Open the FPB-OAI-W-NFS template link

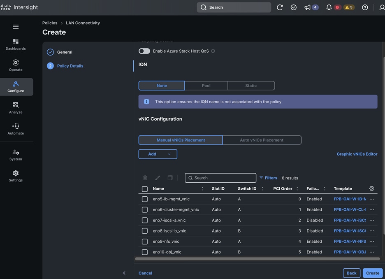tap(350, 242)
